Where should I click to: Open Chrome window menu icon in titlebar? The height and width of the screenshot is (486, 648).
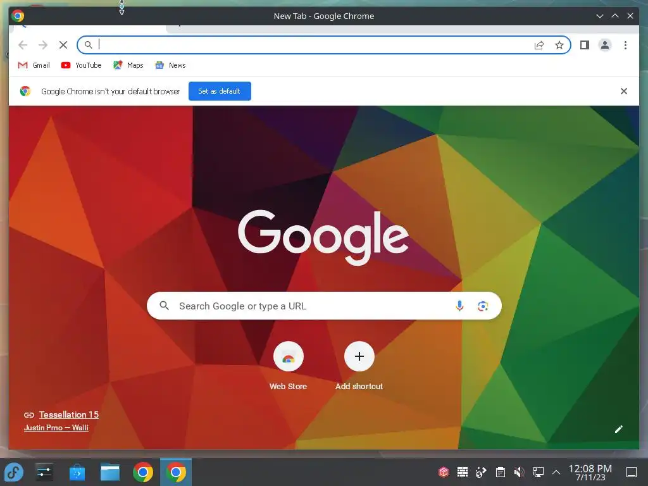tap(18, 16)
